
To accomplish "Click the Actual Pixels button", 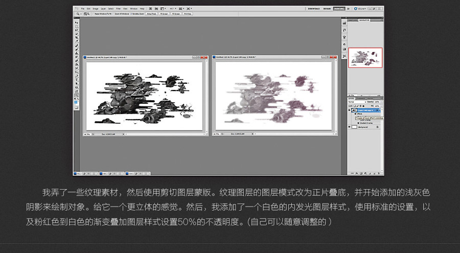I will point(152,14).
